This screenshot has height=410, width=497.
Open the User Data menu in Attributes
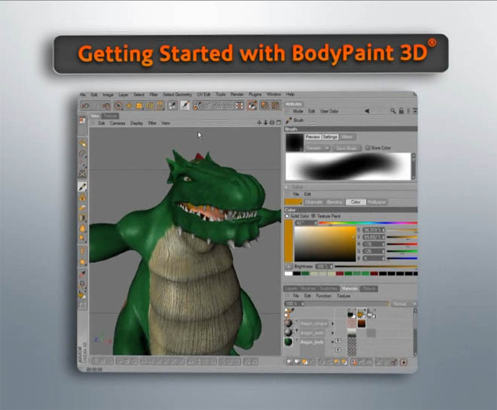coord(329,111)
